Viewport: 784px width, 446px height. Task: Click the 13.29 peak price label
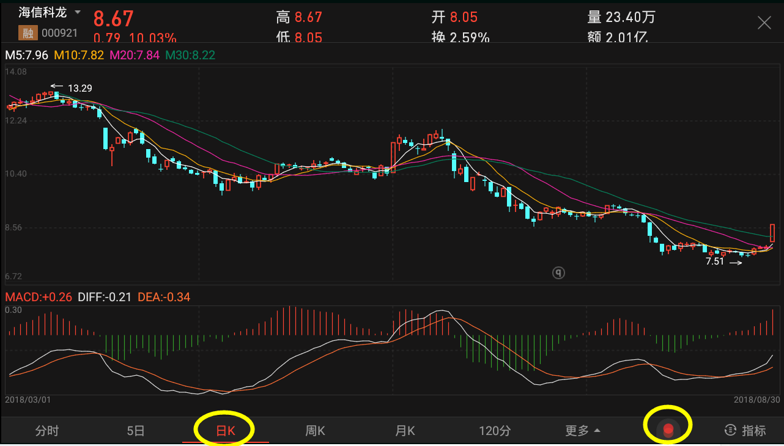coord(80,89)
